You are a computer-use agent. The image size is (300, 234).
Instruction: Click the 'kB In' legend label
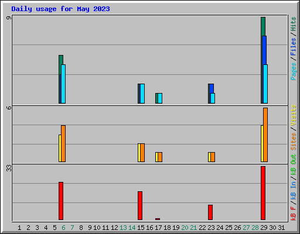[294, 190]
